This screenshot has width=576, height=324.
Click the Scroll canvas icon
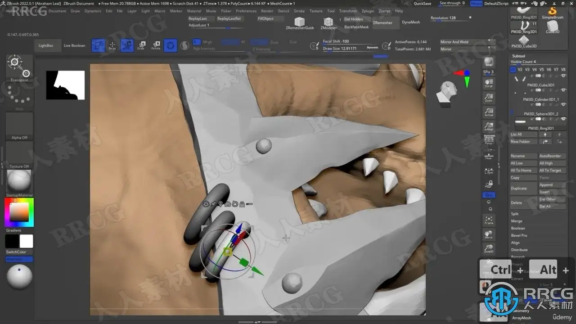(x=489, y=83)
